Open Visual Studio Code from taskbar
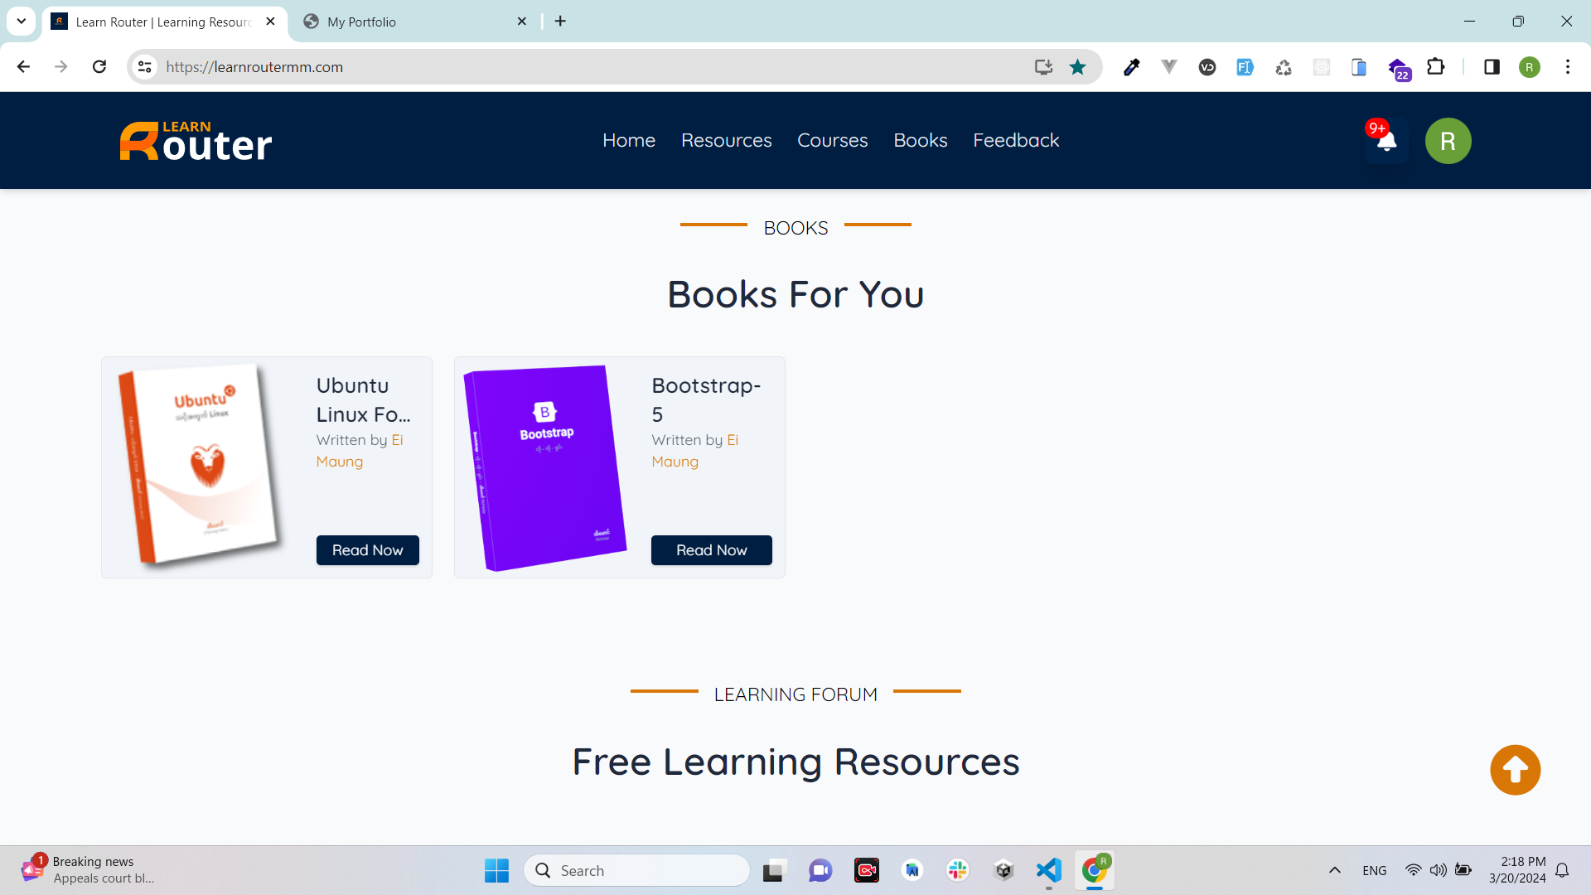1591x895 pixels. (x=1048, y=870)
